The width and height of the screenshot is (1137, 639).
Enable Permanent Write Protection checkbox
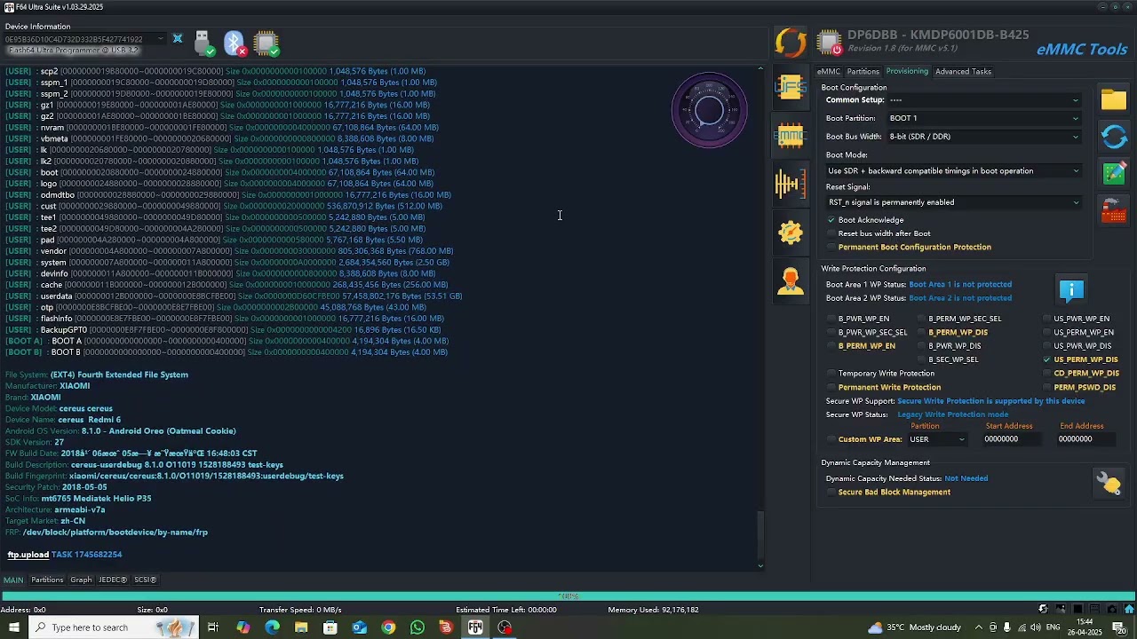pos(831,388)
